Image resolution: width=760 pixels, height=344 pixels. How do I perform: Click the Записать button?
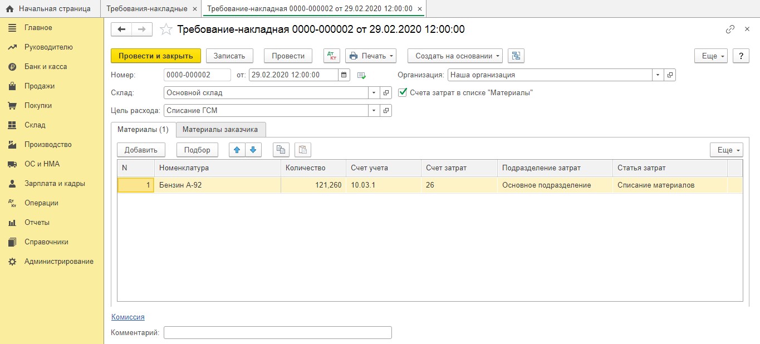pos(229,56)
